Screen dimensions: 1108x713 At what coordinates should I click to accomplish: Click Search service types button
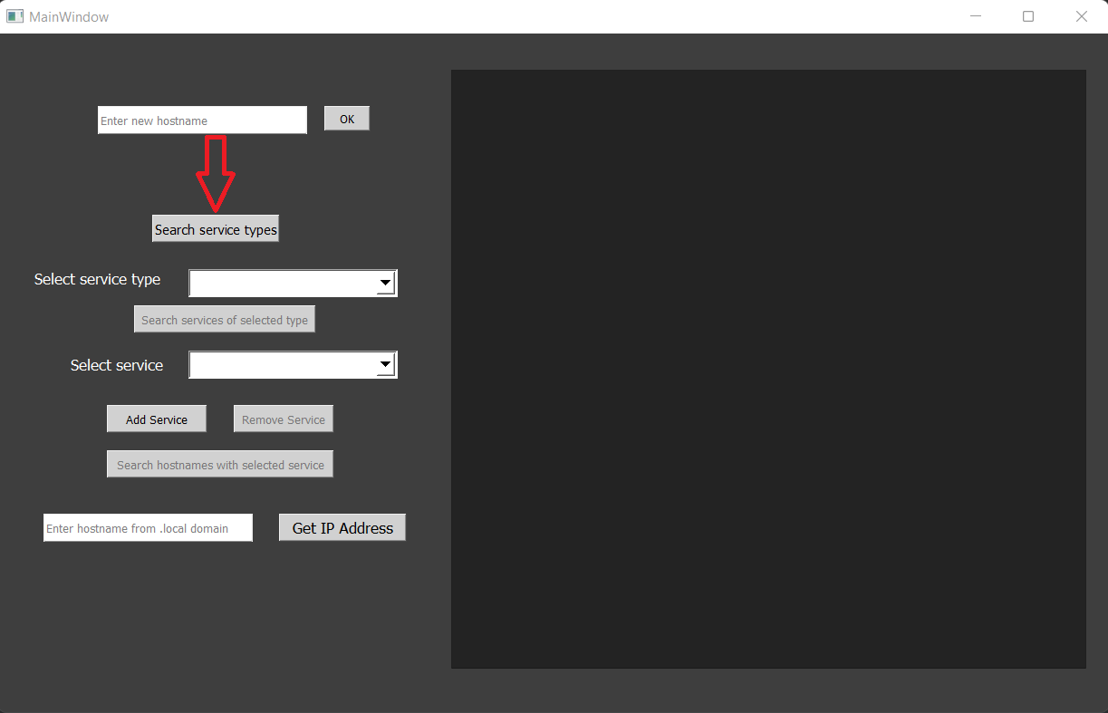point(216,229)
